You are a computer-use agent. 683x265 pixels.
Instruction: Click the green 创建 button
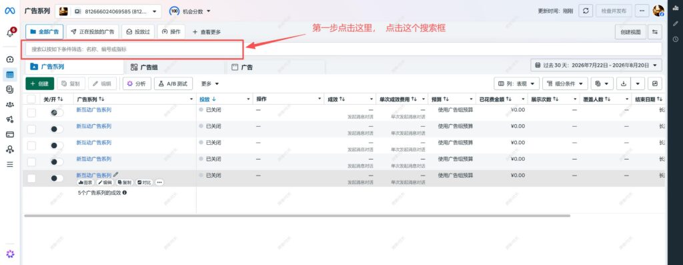tap(39, 83)
